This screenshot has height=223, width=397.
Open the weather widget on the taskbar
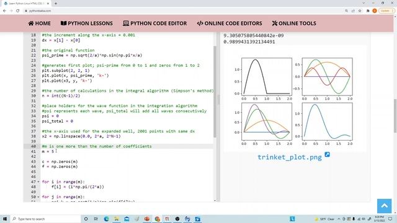pyautogui.click(x=325, y=219)
